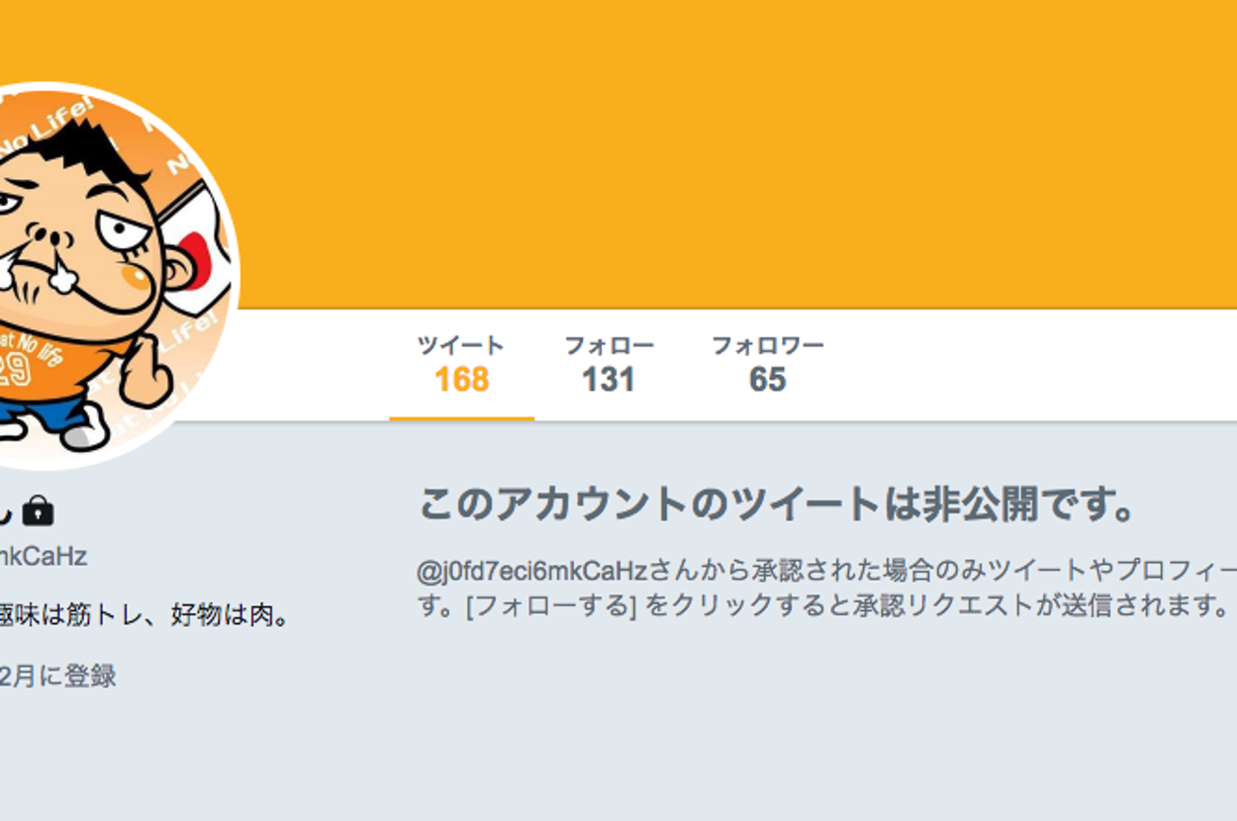Click the username handle ending in nkCaHz
Image resolution: width=1237 pixels, height=821 pixels.
pyautogui.click(x=44, y=556)
